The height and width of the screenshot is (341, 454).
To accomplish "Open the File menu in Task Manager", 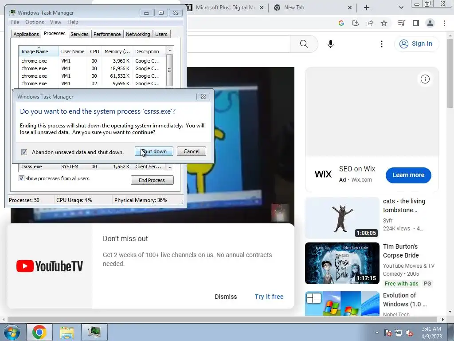I will 15,22.
